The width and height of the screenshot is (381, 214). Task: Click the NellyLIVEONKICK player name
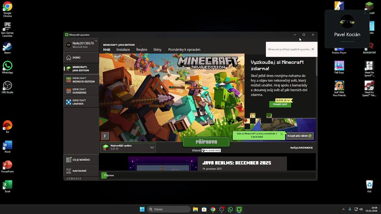302,148
